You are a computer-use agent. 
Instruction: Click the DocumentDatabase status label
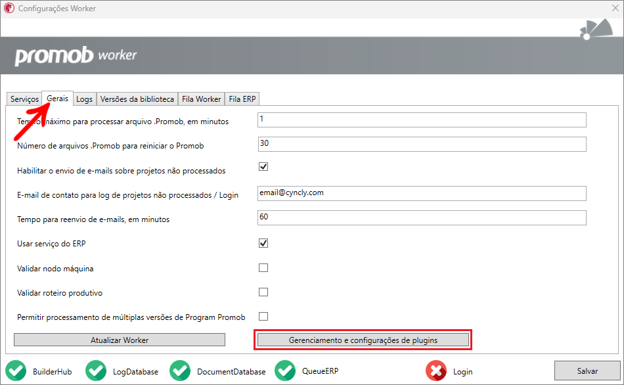pyautogui.click(x=231, y=371)
